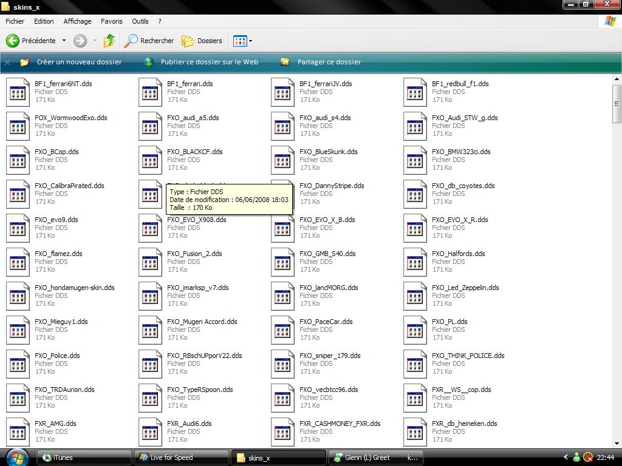Select BF1_redbull_f1.dds file icon

[415, 92]
